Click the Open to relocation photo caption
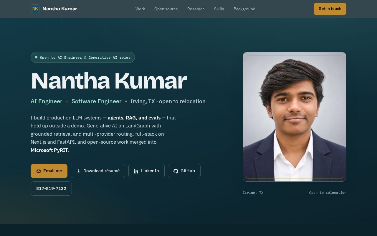377x236 pixels. [x=328, y=193]
